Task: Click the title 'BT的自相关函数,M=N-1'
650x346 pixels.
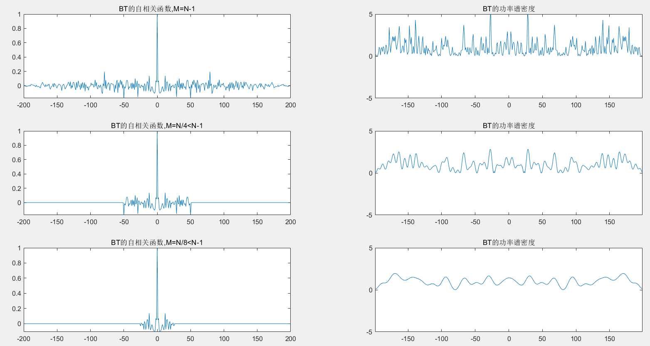Action: (x=157, y=9)
